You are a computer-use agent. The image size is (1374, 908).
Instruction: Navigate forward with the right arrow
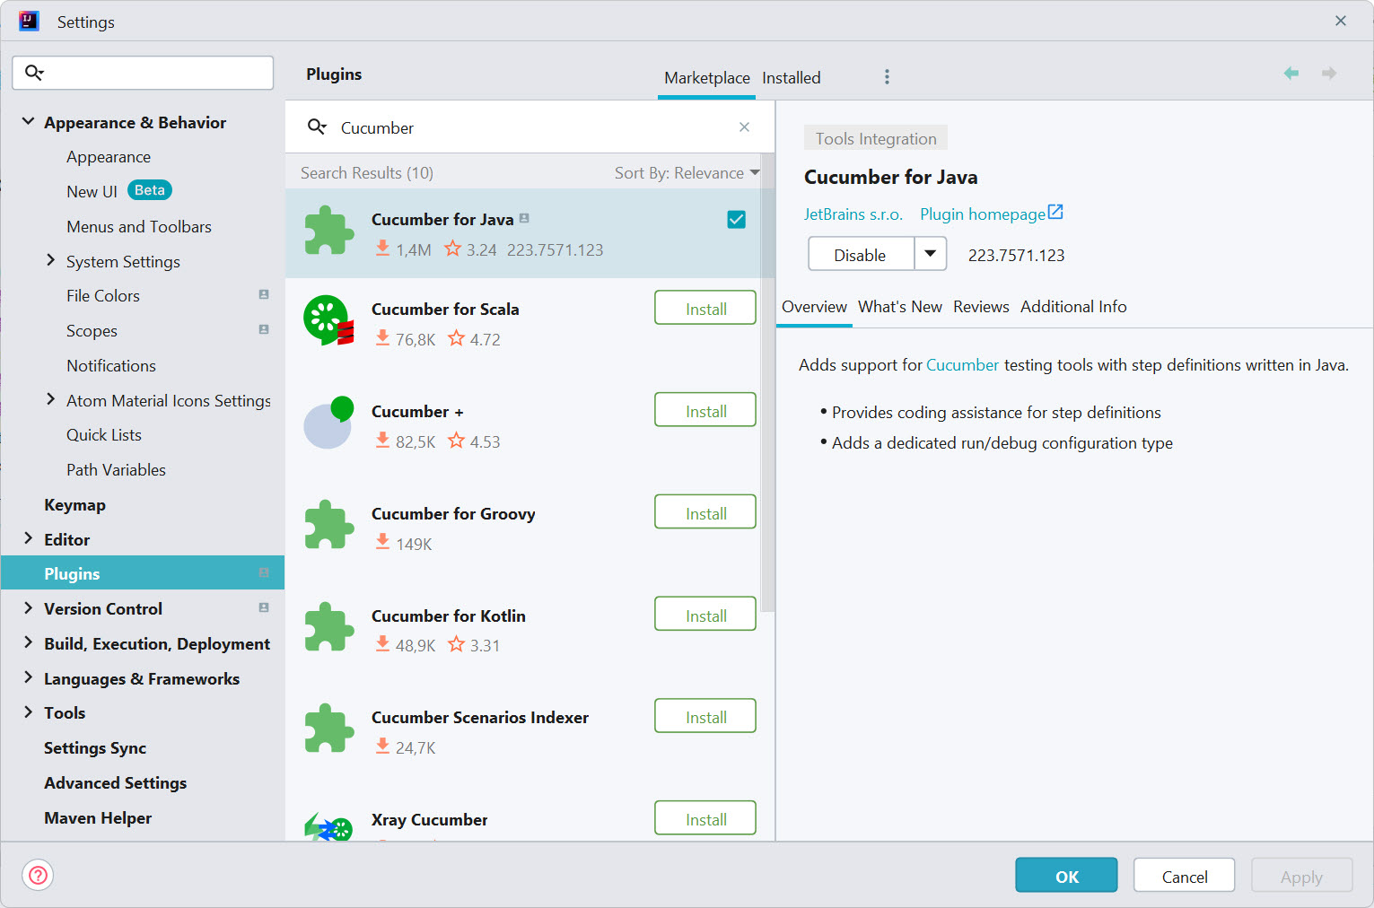click(1329, 74)
